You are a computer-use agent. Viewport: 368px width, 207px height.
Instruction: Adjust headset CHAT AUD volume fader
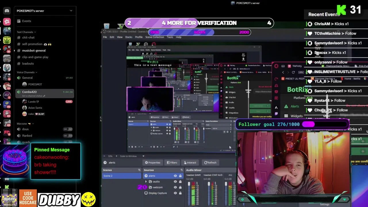(209, 185)
